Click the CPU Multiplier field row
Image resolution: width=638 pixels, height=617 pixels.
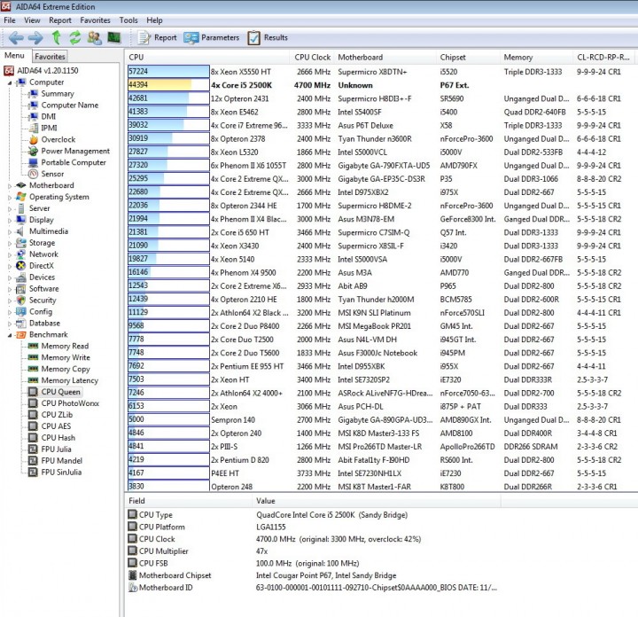click(x=314, y=551)
